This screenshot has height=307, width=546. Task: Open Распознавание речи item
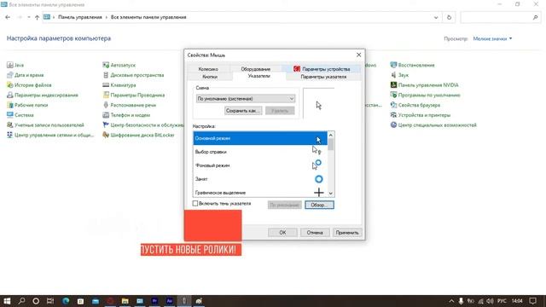[x=130, y=105]
